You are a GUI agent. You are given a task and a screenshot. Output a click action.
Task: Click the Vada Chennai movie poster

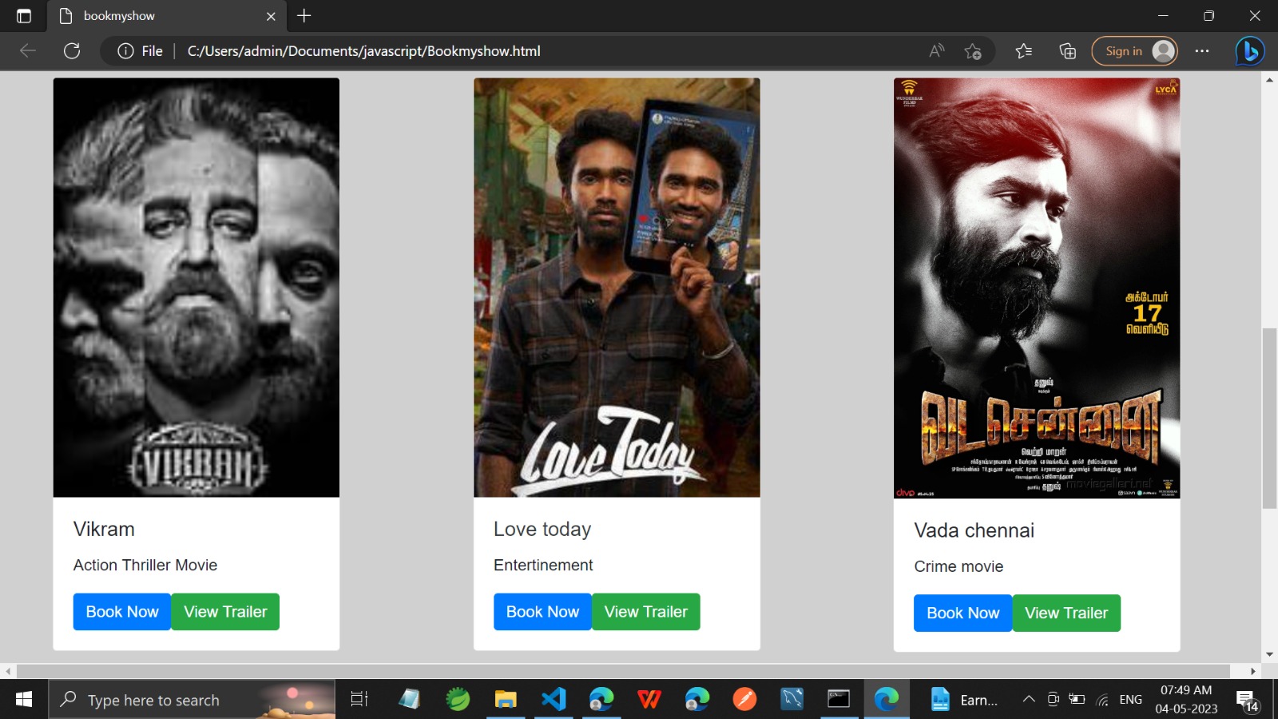[x=1037, y=288]
